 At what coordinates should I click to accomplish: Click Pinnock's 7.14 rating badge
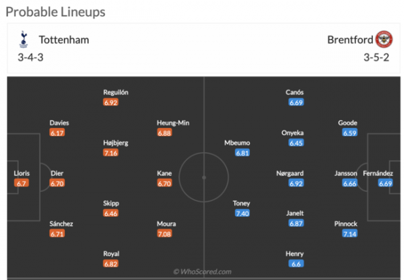347,234
